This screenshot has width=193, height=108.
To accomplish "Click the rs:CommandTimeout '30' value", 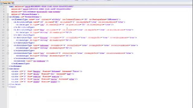I will (x=86, y=19).
